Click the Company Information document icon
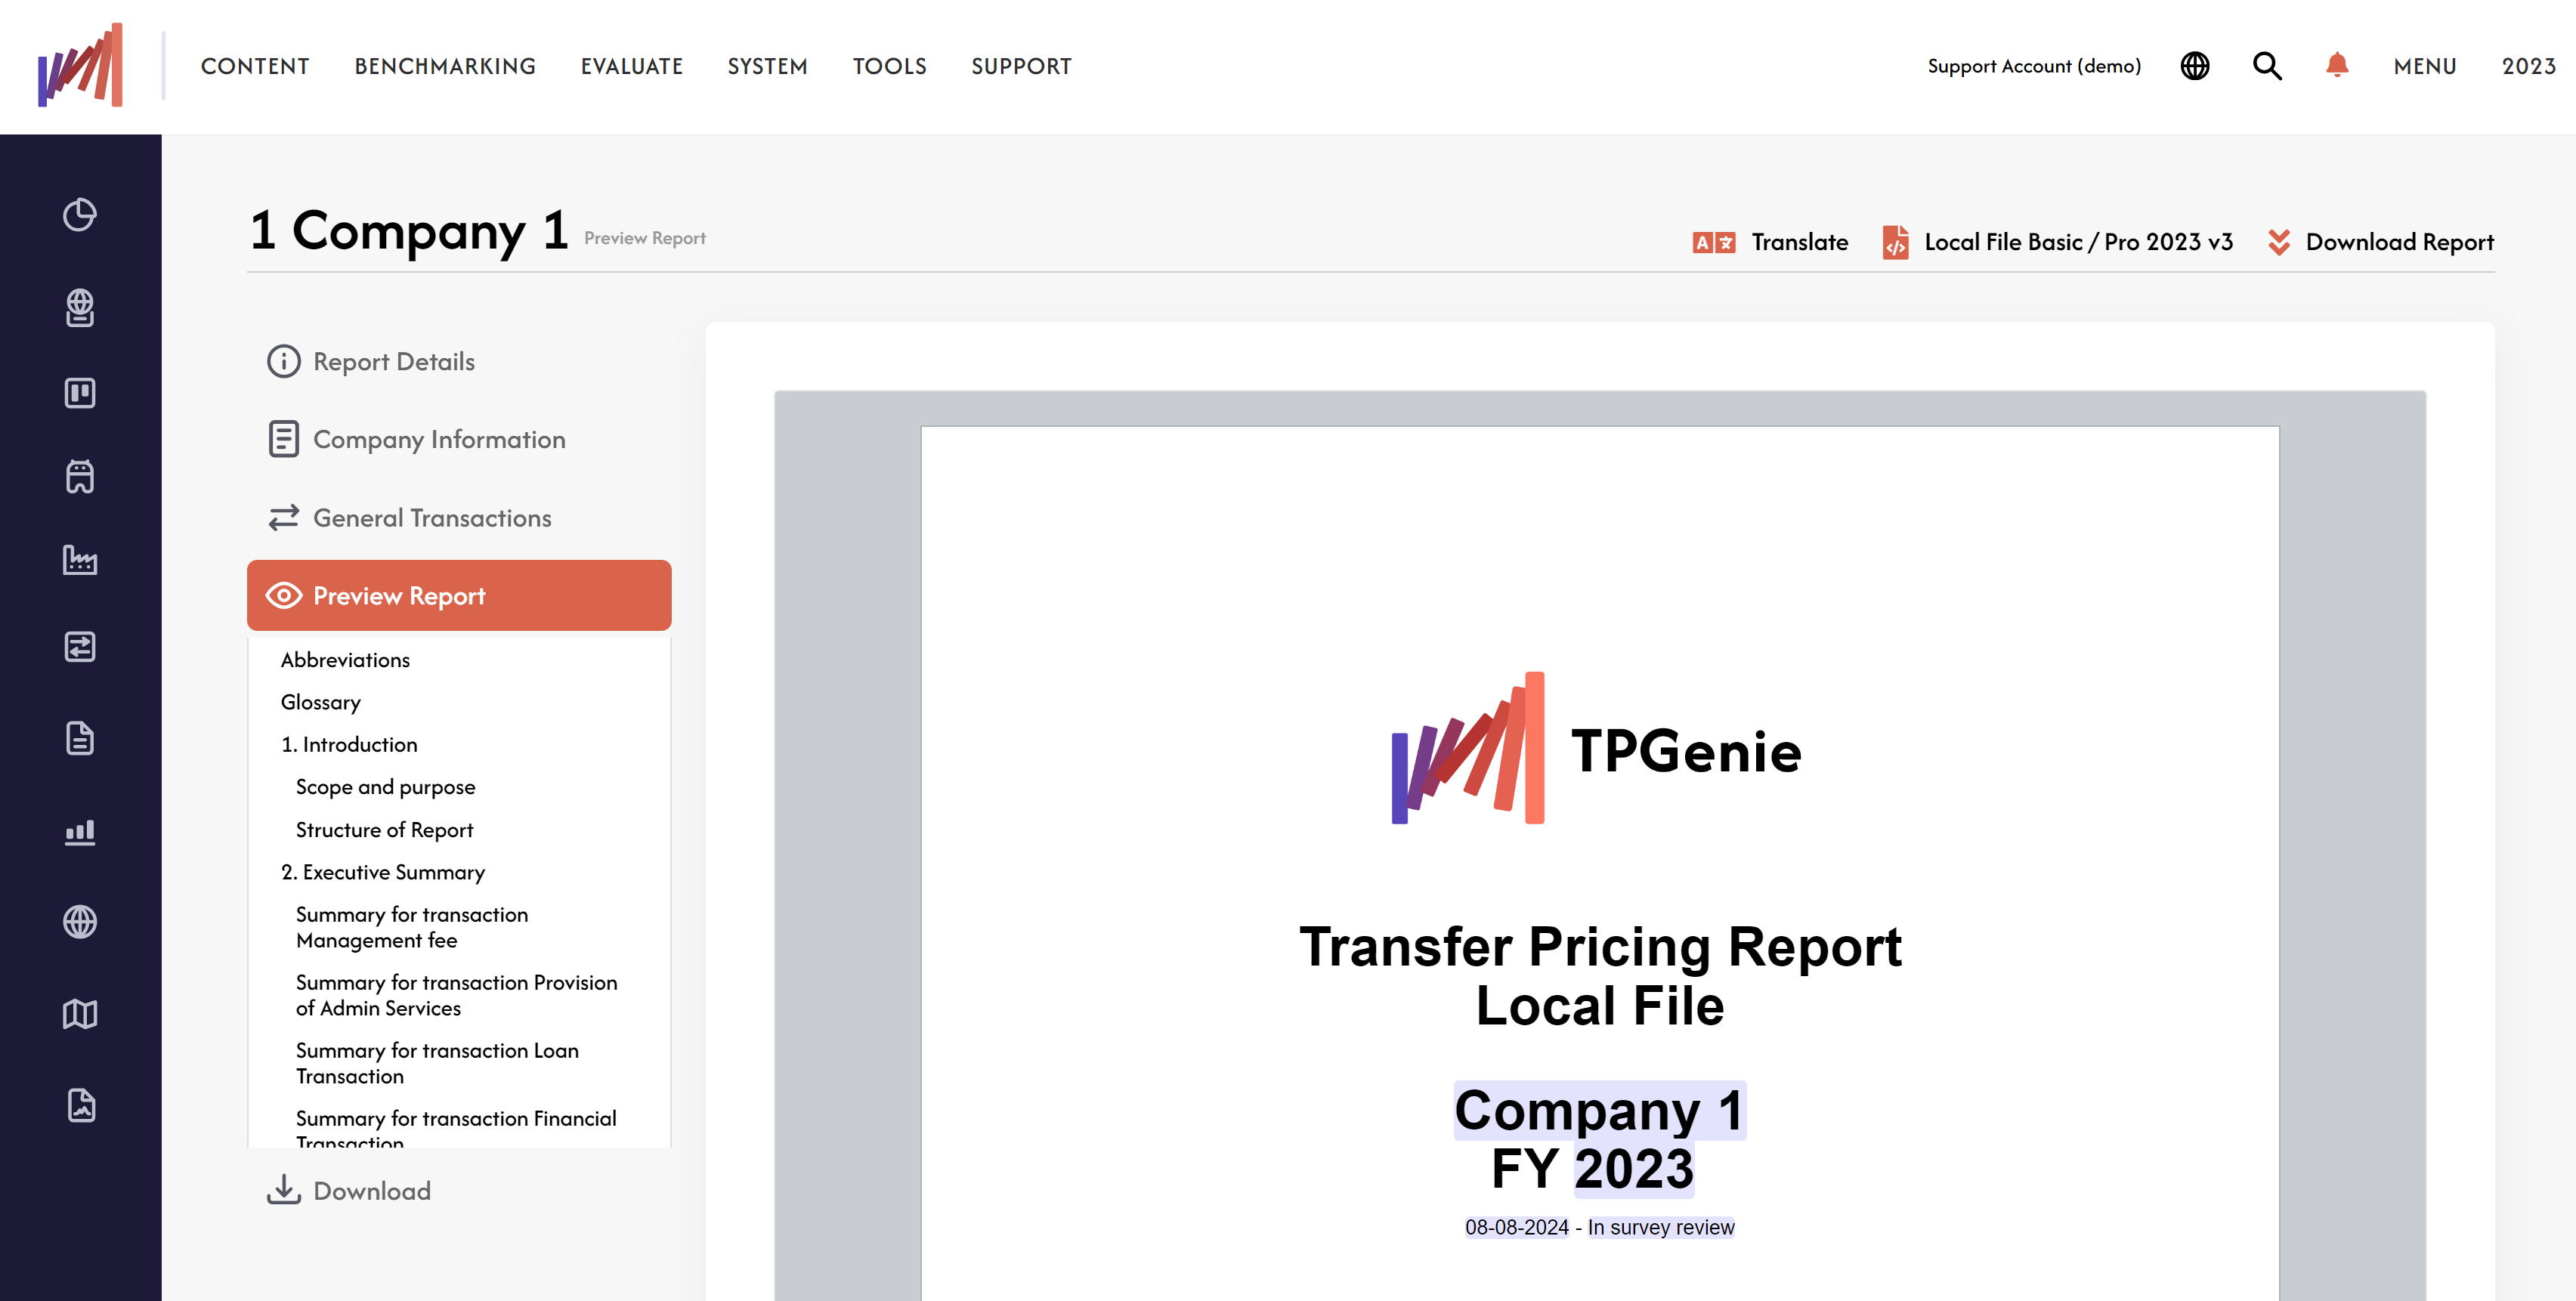This screenshot has height=1301, width=2576. 283,439
